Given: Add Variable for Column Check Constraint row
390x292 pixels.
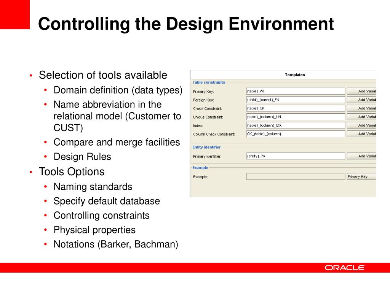Looking at the screenshot, I should (361, 134).
